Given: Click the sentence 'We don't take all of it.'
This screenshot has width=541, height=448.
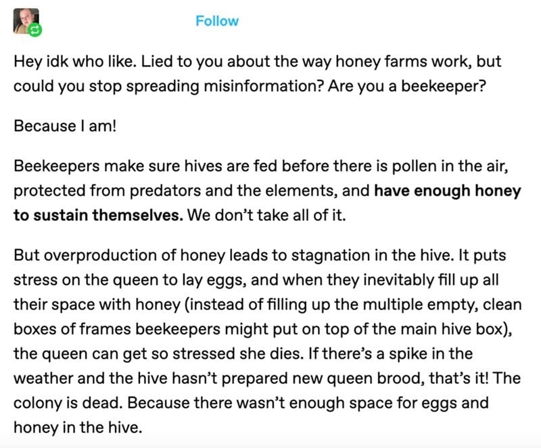Looking at the screenshot, I should click(x=266, y=215).
